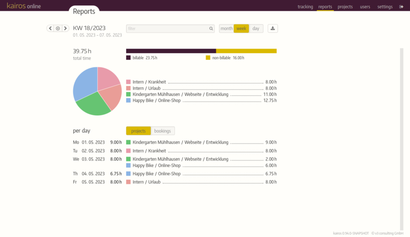Open the tracking tab

(x=305, y=7)
